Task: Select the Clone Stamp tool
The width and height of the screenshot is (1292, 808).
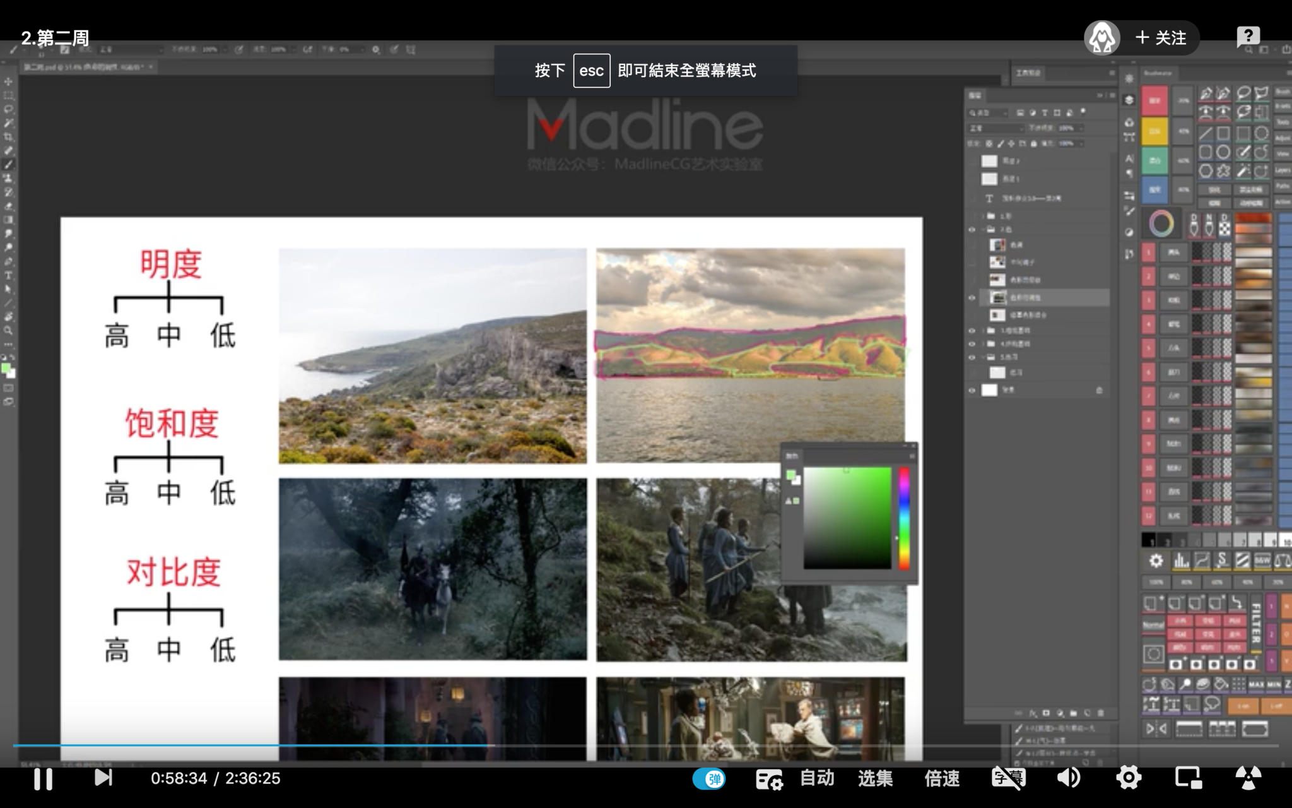Action: [8, 178]
